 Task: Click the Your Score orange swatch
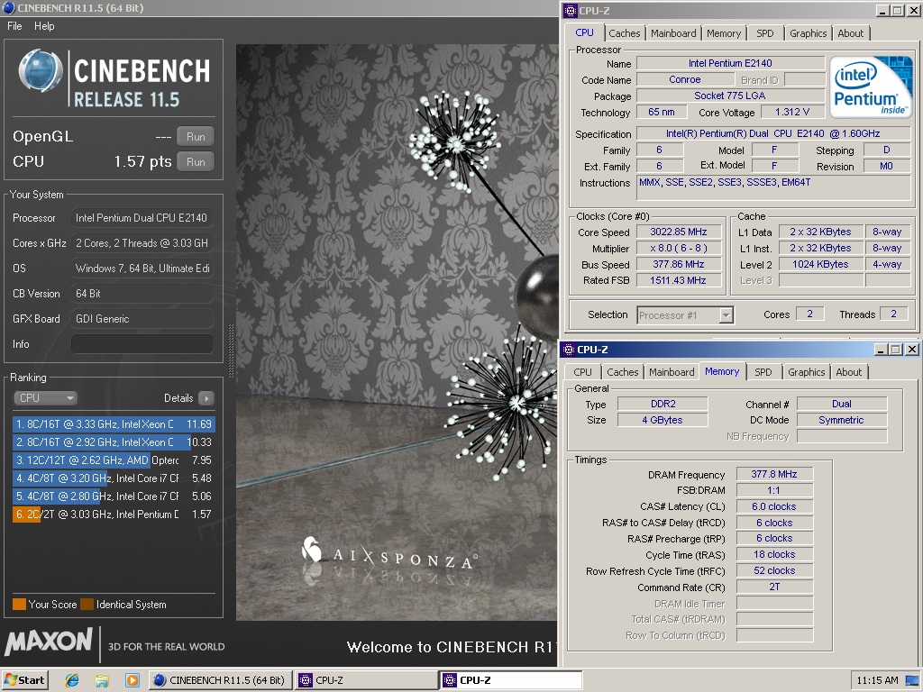pyautogui.click(x=19, y=605)
